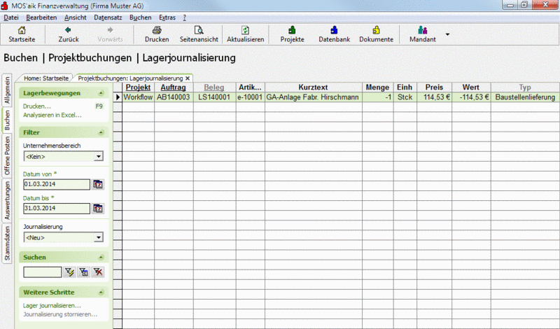Image resolution: width=560 pixels, height=329 pixels.
Task: Click the Wert column header
Action: click(471, 87)
